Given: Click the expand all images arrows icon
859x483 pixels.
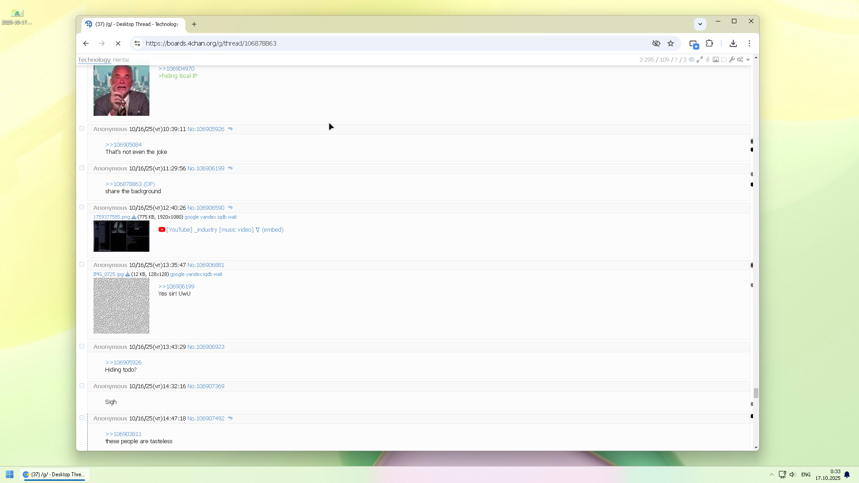Looking at the screenshot, I should click(700, 59).
